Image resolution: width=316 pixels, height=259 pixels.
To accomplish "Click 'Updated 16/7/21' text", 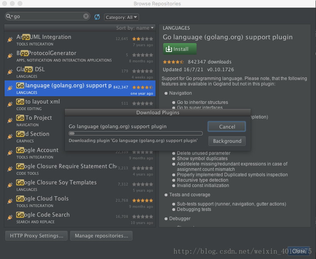I will click(183, 70).
